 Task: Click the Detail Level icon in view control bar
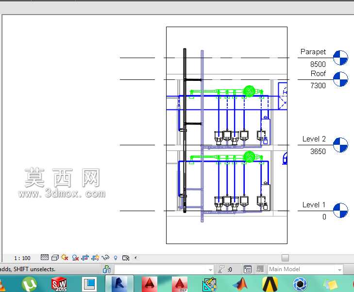(x=45, y=257)
